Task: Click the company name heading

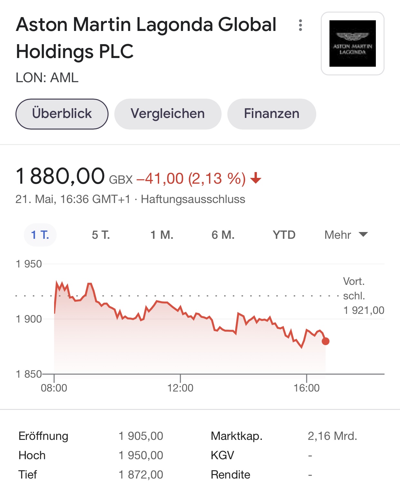Action: pyautogui.click(x=146, y=38)
